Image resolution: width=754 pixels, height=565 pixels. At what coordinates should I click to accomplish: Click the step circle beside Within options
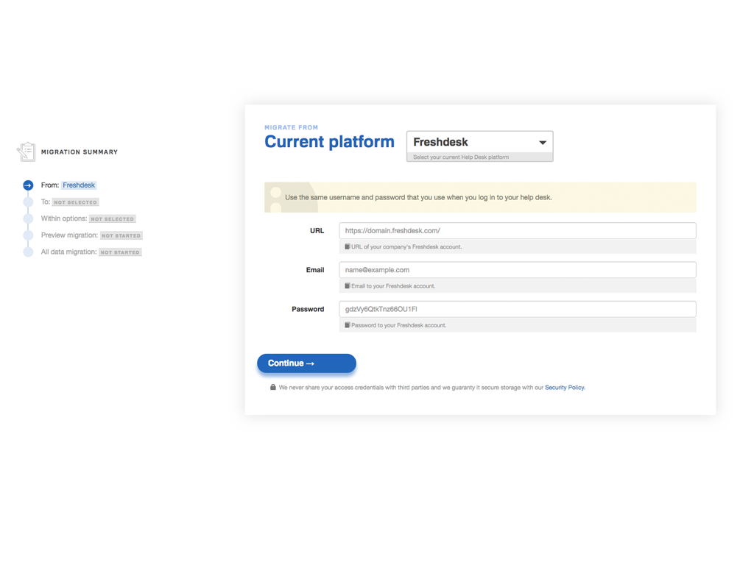click(28, 218)
